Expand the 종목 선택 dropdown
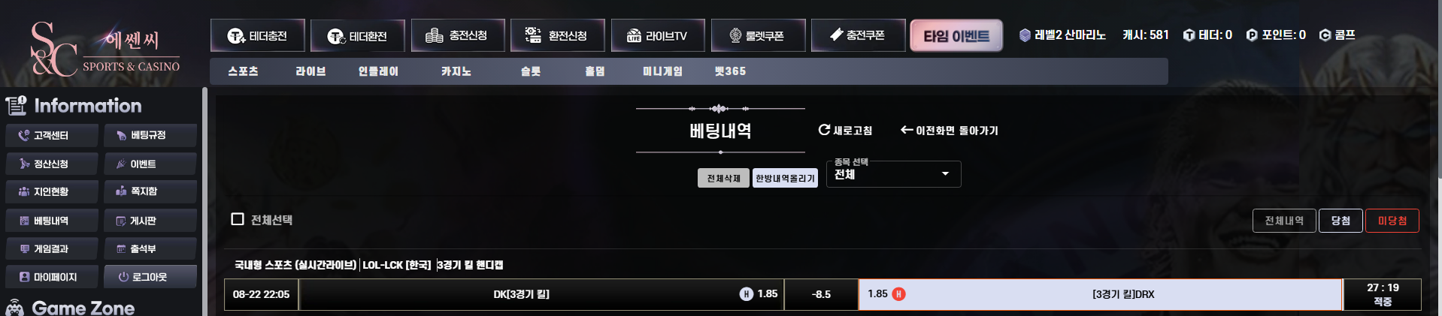 tap(893, 174)
